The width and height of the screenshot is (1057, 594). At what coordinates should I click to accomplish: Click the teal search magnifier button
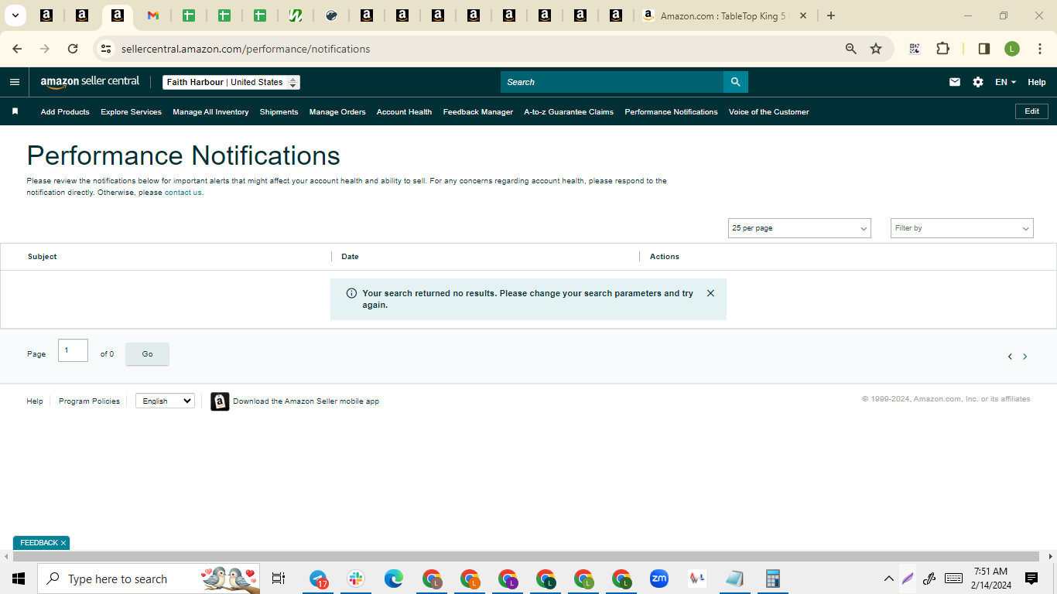coord(735,82)
